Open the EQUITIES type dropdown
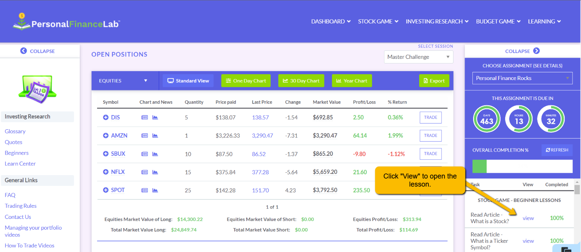This screenshot has height=252, width=581. (x=123, y=81)
